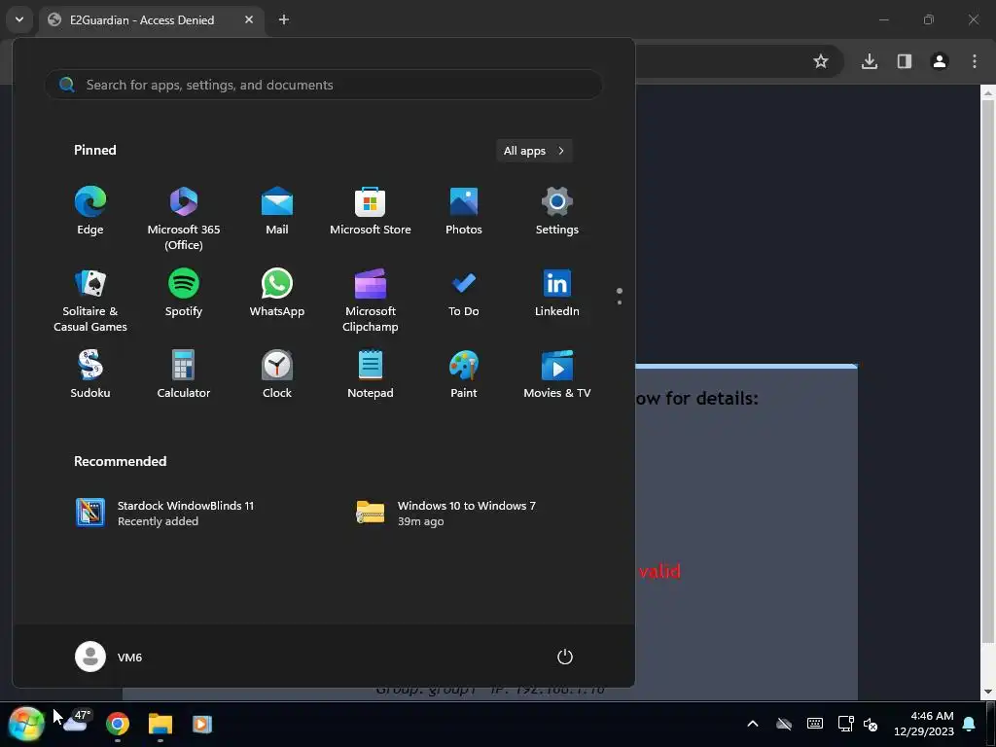996x747 pixels.
Task: Open Edge from pinned apps
Action: [x=90, y=211]
